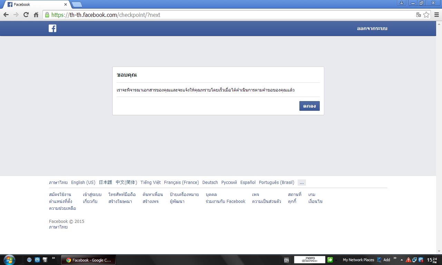
Task: Click ออกจากระบบ to log out
Action: (x=372, y=28)
